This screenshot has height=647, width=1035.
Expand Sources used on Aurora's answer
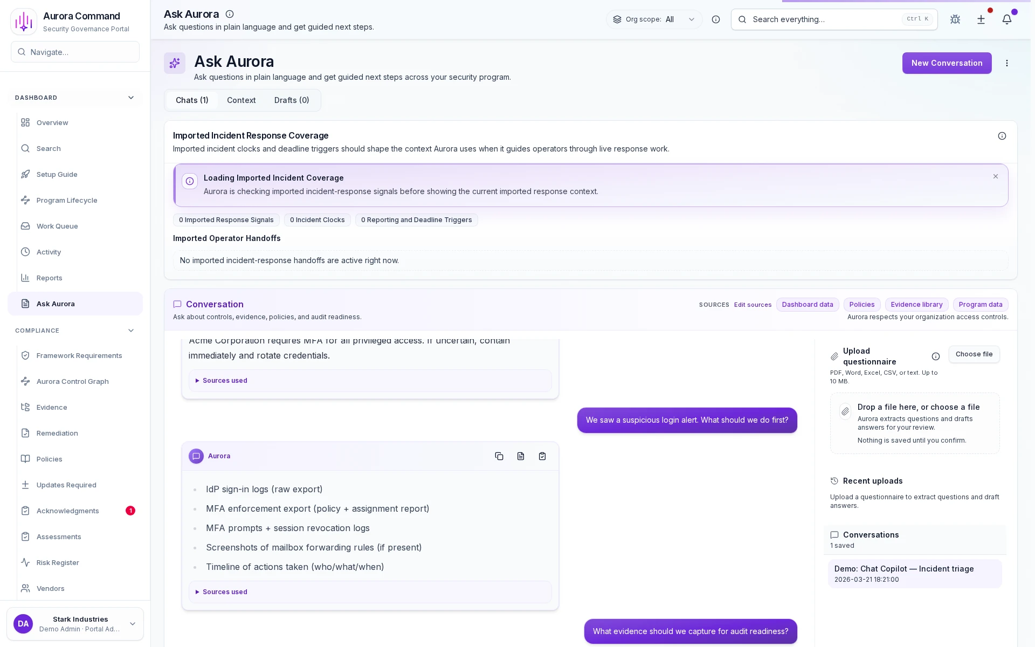pyautogui.click(x=224, y=591)
